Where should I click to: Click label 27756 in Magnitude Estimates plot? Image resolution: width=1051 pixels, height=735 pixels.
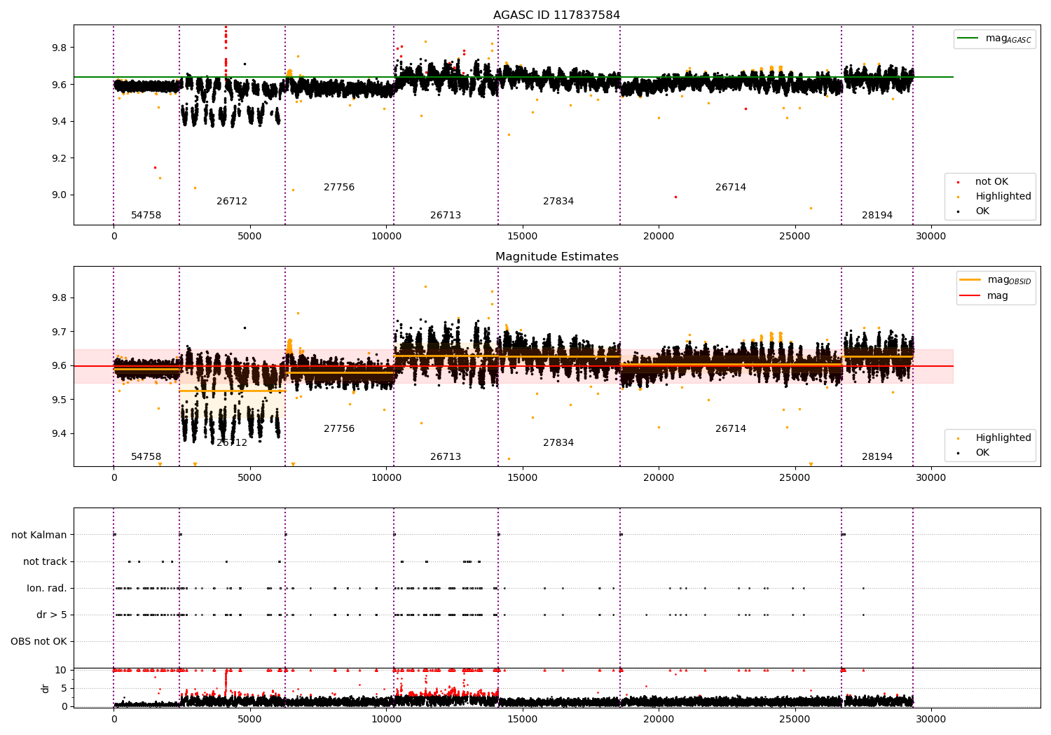(339, 429)
